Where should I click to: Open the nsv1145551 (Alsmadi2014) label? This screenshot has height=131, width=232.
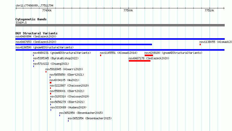point(119,53)
